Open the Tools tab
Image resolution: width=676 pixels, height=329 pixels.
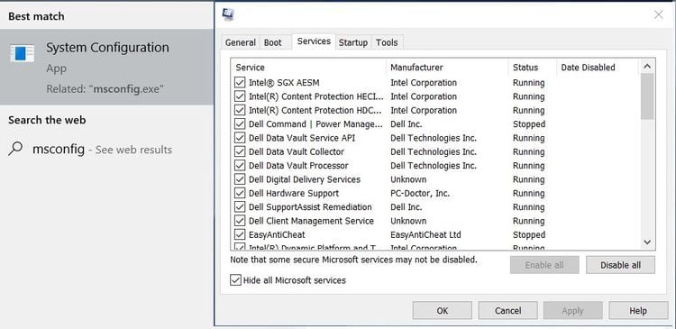[387, 42]
